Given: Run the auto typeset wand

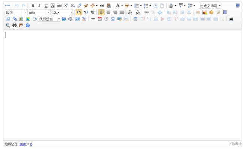Looking at the screenshot, I should click(93, 6).
